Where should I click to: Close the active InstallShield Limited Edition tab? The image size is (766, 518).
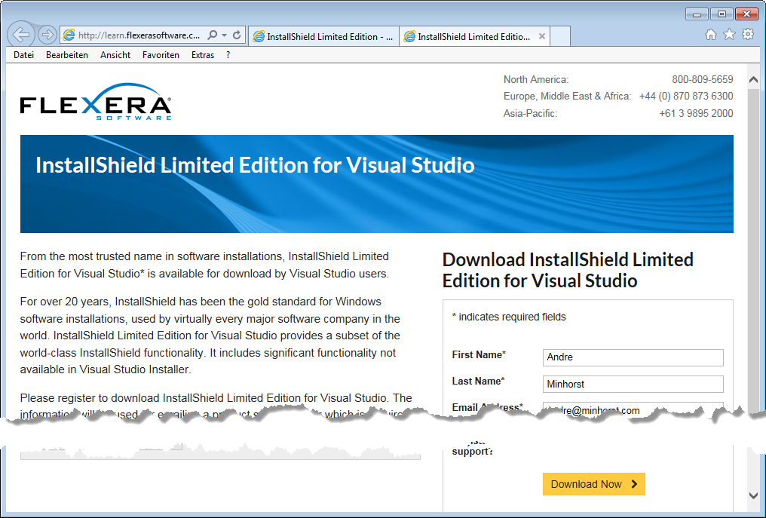(x=542, y=36)
